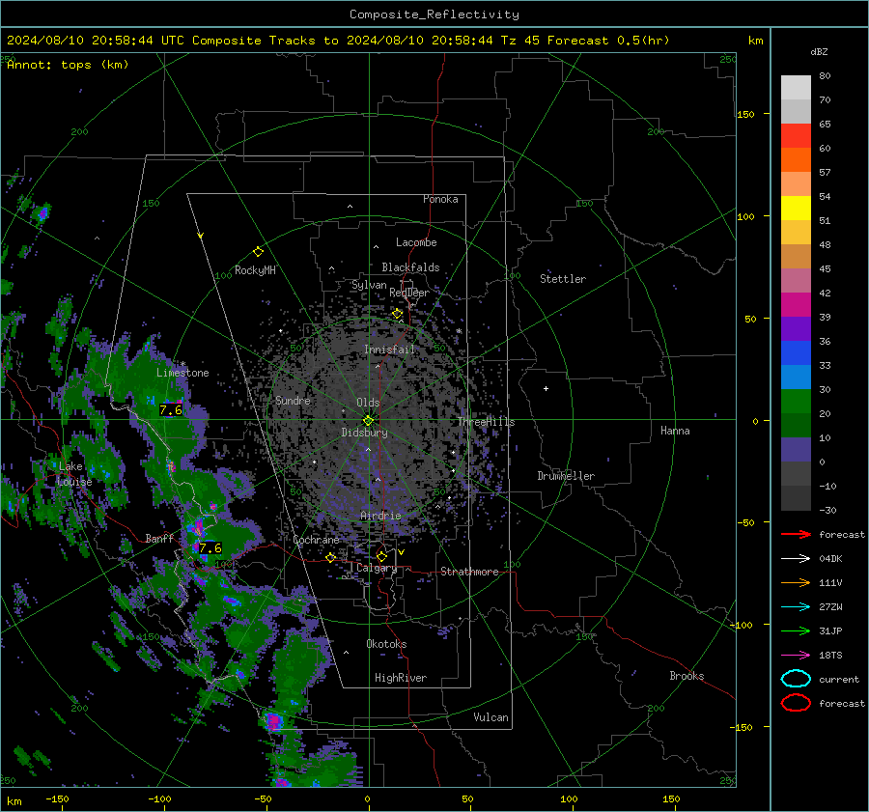The height and width of the screenshot is (812, 869).
Task: Click the intense storm cell west of Vulcan
Action: click(274, 721)
